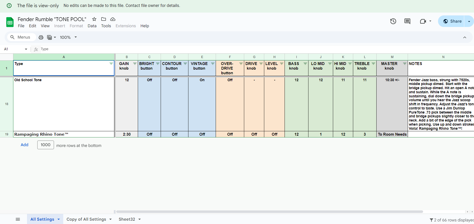Click the horizontal scrollbar
The image size is (474, 224).
[x=269, y=212]
